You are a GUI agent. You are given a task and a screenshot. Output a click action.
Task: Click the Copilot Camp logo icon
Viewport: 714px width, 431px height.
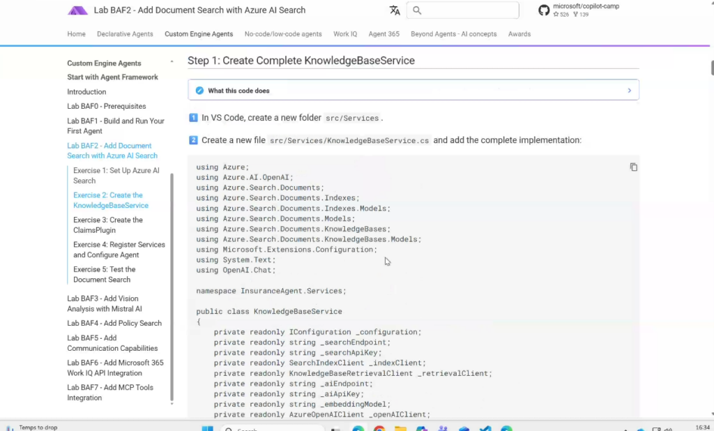coord(77,10)
